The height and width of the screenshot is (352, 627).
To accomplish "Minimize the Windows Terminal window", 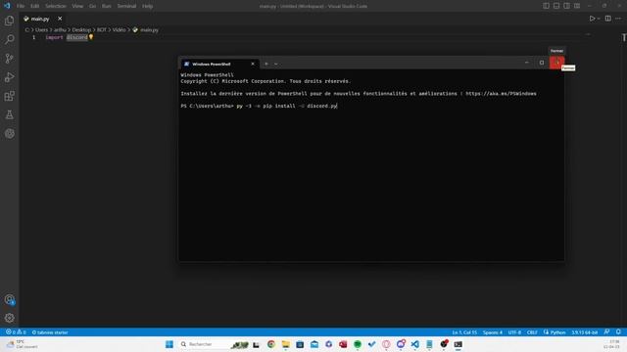I will [x=527, y=63].
